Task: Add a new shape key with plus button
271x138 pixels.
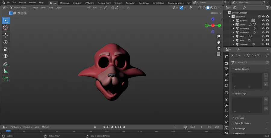Action: tap(266, 99)
